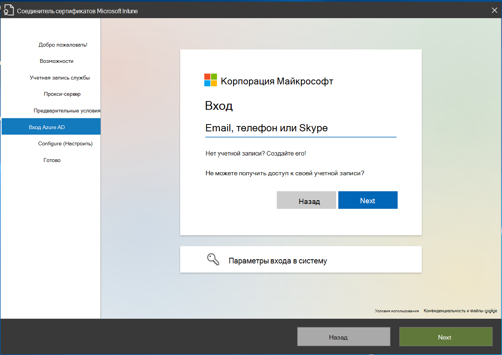Close the Intune connector window

click(x=494, y=10)
